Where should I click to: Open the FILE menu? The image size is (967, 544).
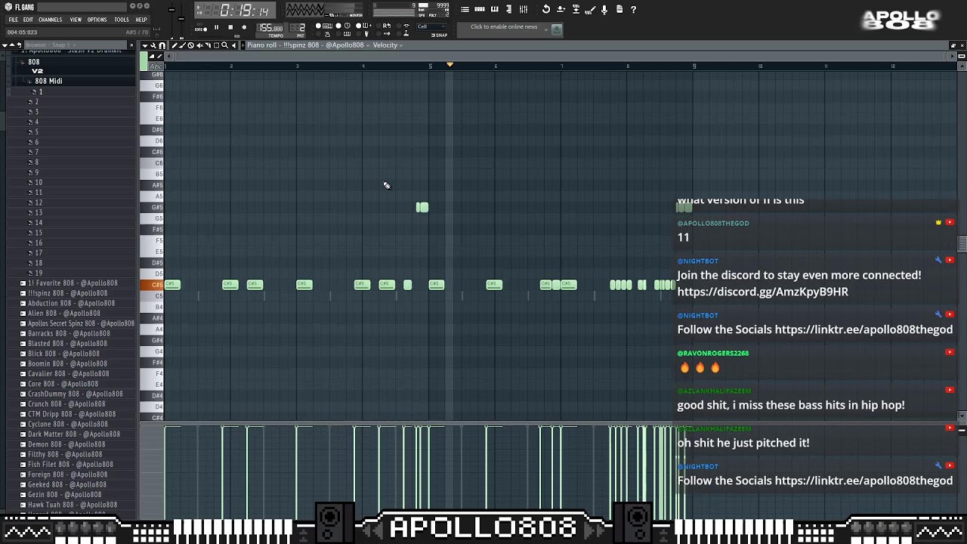(x=13, y=20)
